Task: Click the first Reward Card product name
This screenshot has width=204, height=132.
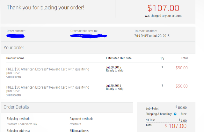Action: click(48, 71)
